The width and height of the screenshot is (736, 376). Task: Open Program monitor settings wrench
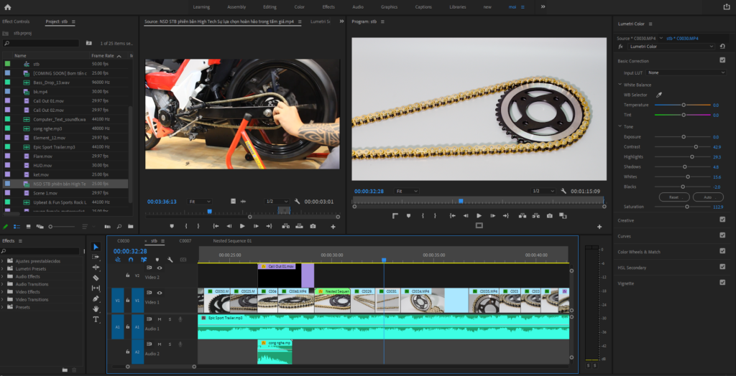(x=563, y=192)
